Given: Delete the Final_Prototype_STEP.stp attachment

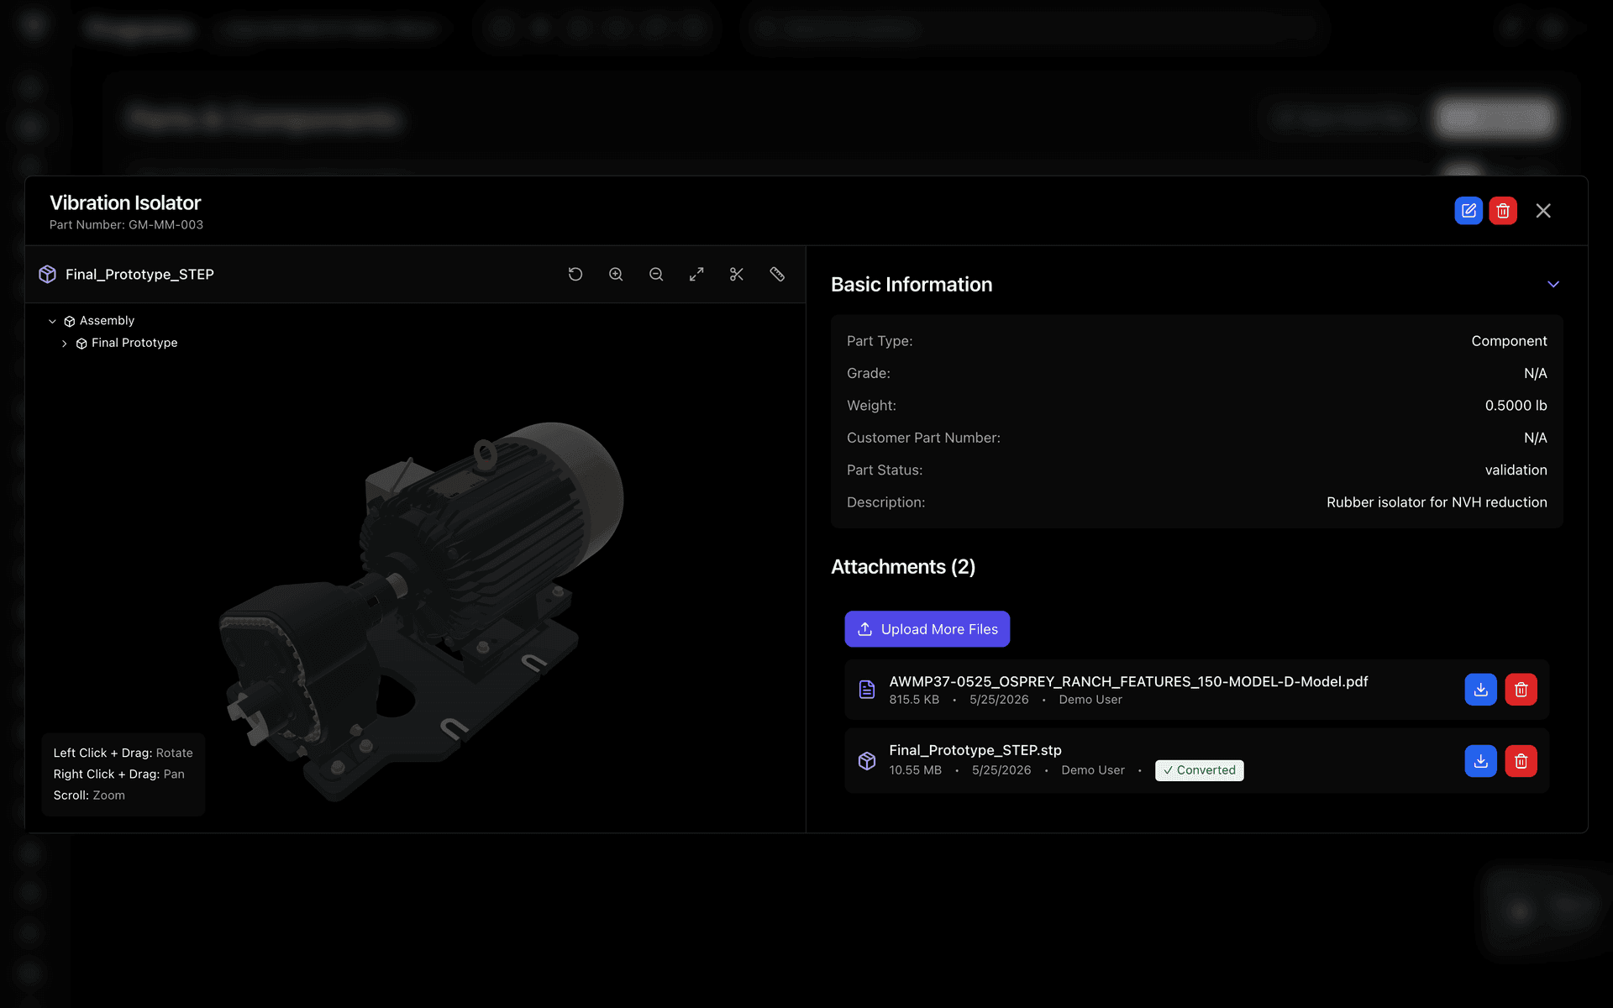Looking at the screenshot, I should tap(1521, 761).
